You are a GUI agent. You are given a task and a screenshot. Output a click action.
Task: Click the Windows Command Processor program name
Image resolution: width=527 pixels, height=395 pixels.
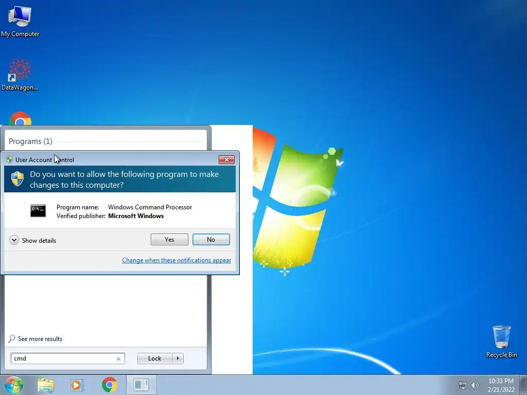[150, 207]
